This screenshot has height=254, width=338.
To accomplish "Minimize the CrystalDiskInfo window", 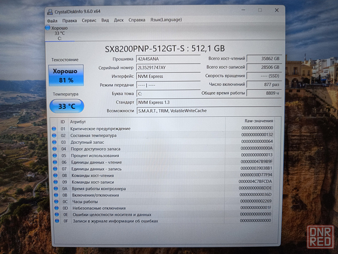I will pos(243,10).
